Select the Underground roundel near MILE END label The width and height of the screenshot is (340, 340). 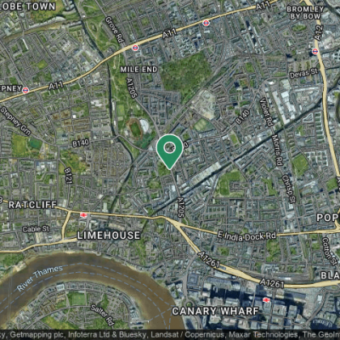click(135, 48)
